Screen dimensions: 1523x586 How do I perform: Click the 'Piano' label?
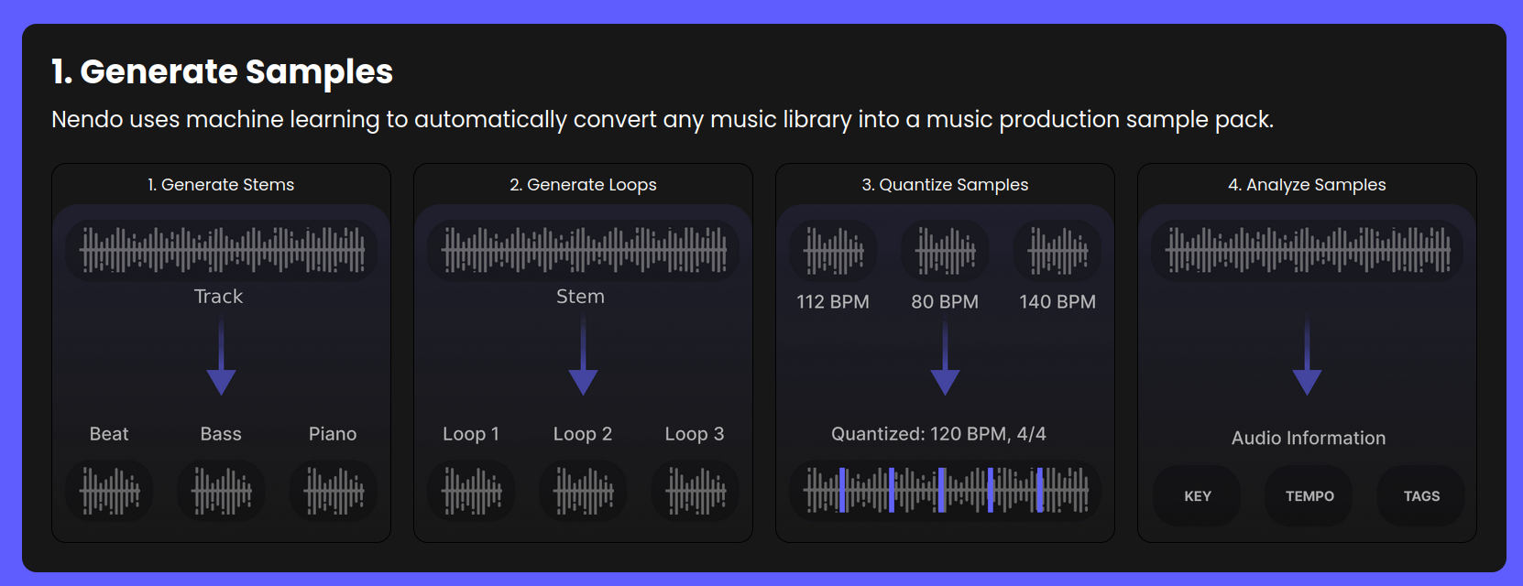[x=333, y=434]
